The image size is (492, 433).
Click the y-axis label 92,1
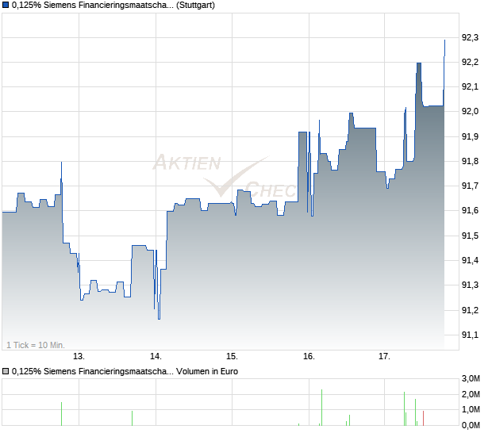470,87
